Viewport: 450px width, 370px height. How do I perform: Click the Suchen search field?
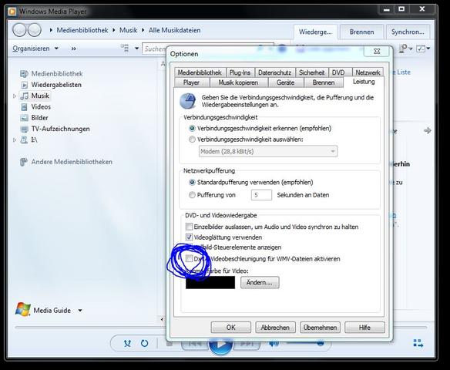[155, 49]
